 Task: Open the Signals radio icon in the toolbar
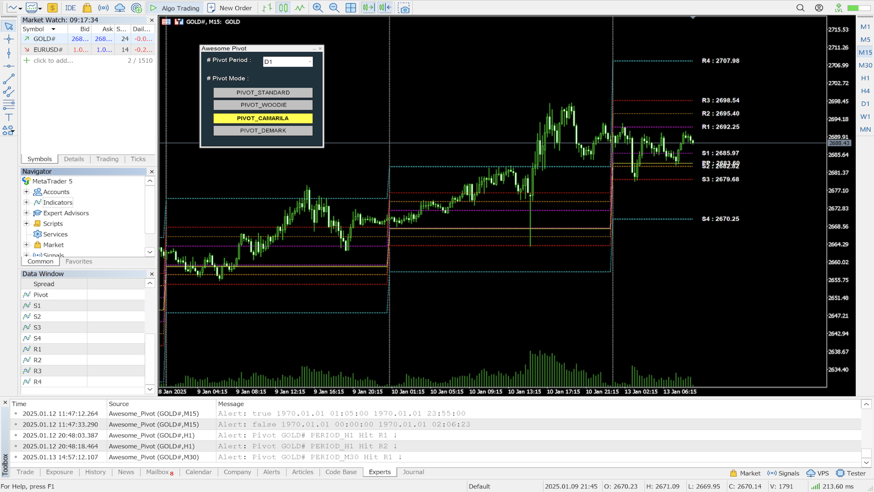click(x=103, y=8)
